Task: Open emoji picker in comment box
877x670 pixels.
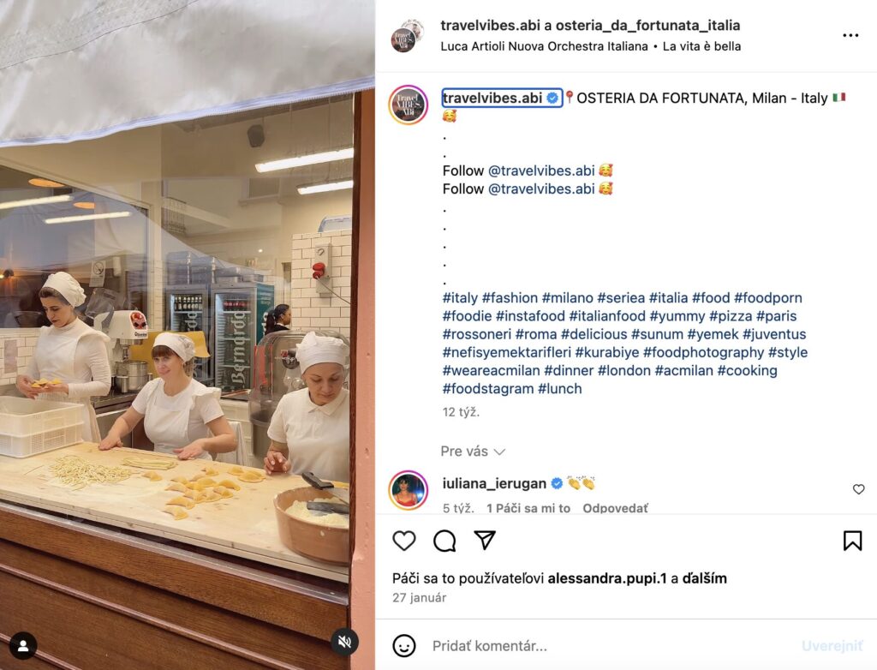Action: (404, 646)
